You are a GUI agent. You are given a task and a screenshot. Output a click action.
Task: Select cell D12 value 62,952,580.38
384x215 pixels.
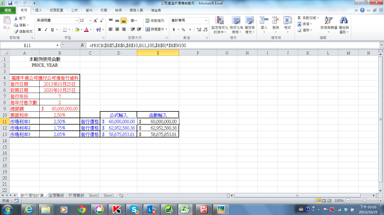pos(119,128)
